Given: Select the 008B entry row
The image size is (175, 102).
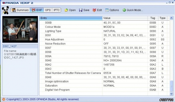Looking at the screenshot, I should click(x=104, y=23).
